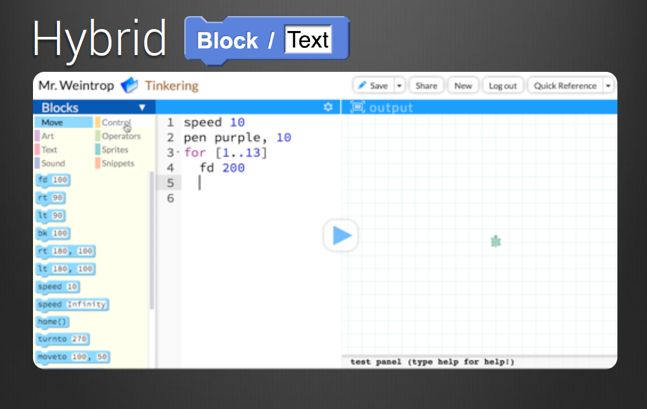This screenshot has height=409, width=647.
Task: Click the test panel input area
Action: pyautogui.click(x=479, y=362)
